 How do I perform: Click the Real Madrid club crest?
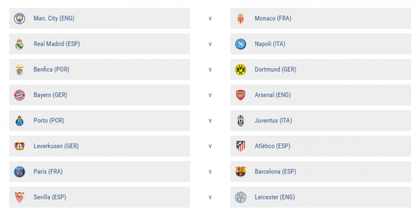(x=19, y=44)
